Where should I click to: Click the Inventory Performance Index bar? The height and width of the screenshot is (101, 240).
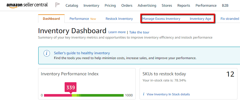coord(84,95)
